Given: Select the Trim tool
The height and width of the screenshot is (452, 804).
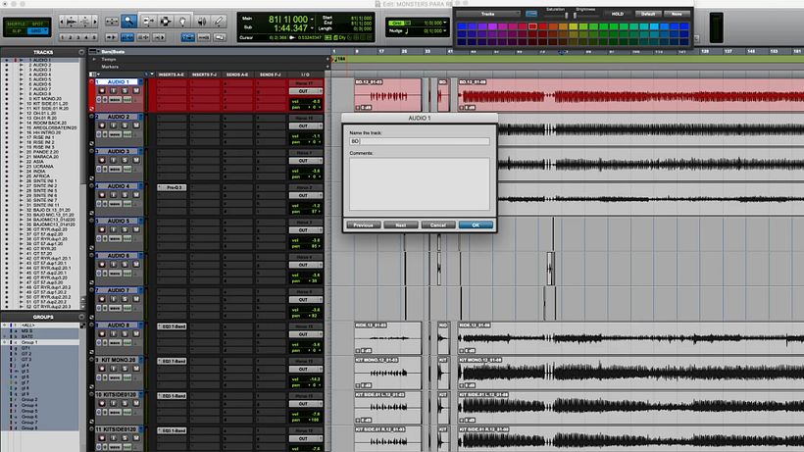Looking at the screenshot, I should [x=148, y=21].
